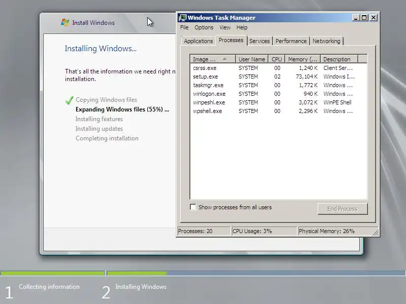406x304 pixels.
Task: Minimize the Windows Task Manager window
Action: (356, 18)
